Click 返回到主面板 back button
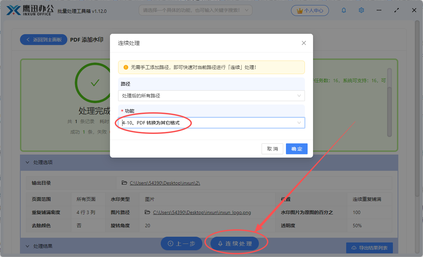The width and height of the screenshot is (423, 257). click(x=44, y=40)
